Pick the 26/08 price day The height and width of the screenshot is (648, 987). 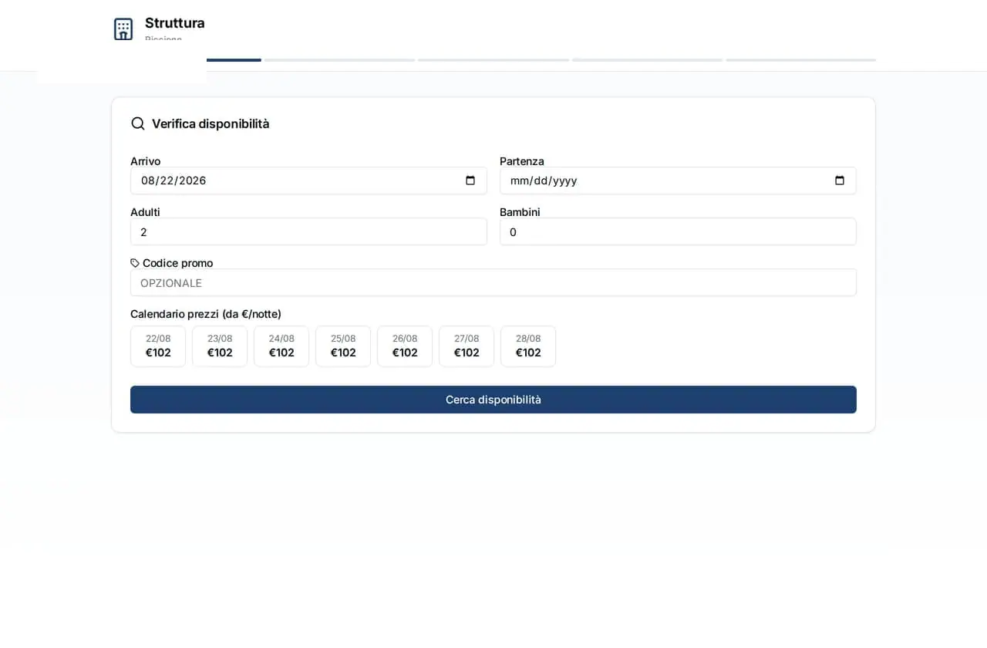pos(405,346)
